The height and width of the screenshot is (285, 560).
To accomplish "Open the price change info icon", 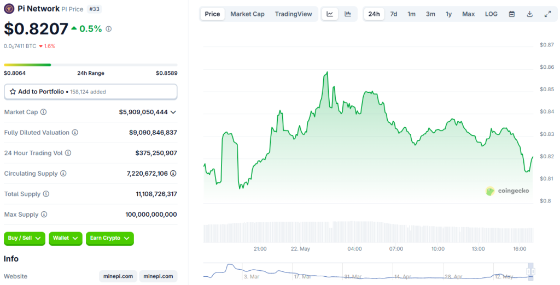I will (x=109, y=29).
